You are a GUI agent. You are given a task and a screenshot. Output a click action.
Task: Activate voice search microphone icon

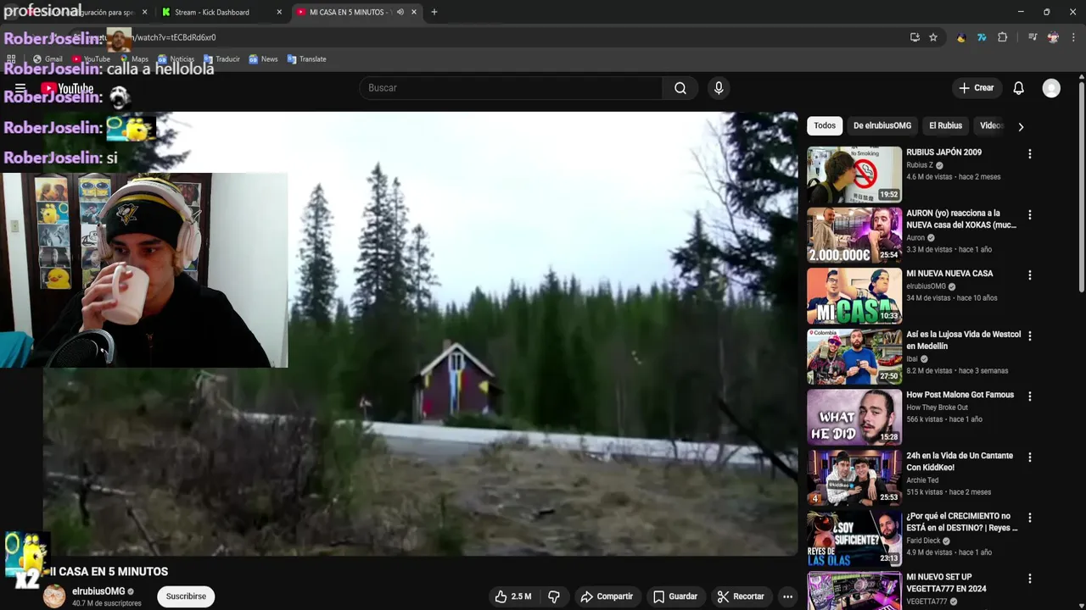719,88
